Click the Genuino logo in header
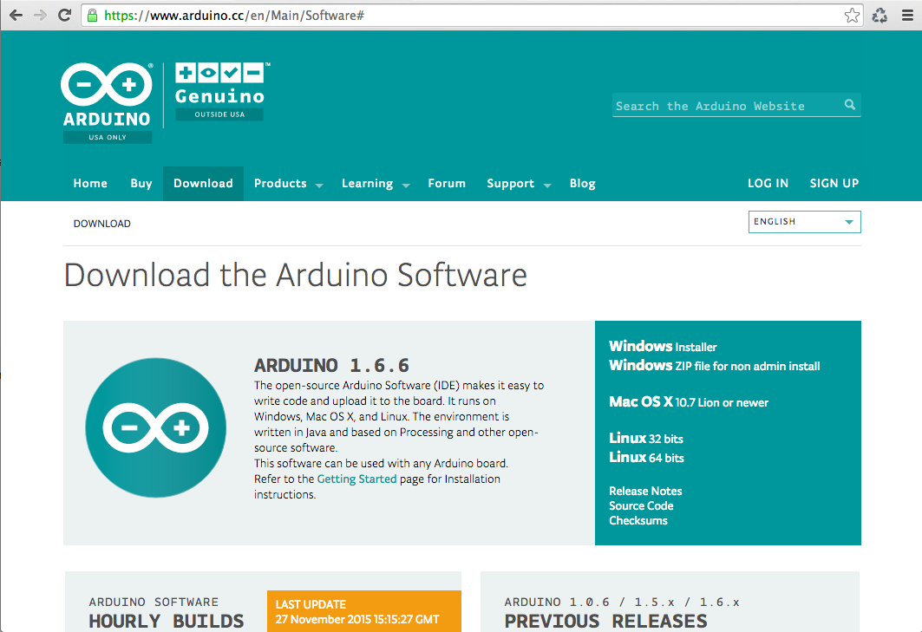 [x=220, y=91]
